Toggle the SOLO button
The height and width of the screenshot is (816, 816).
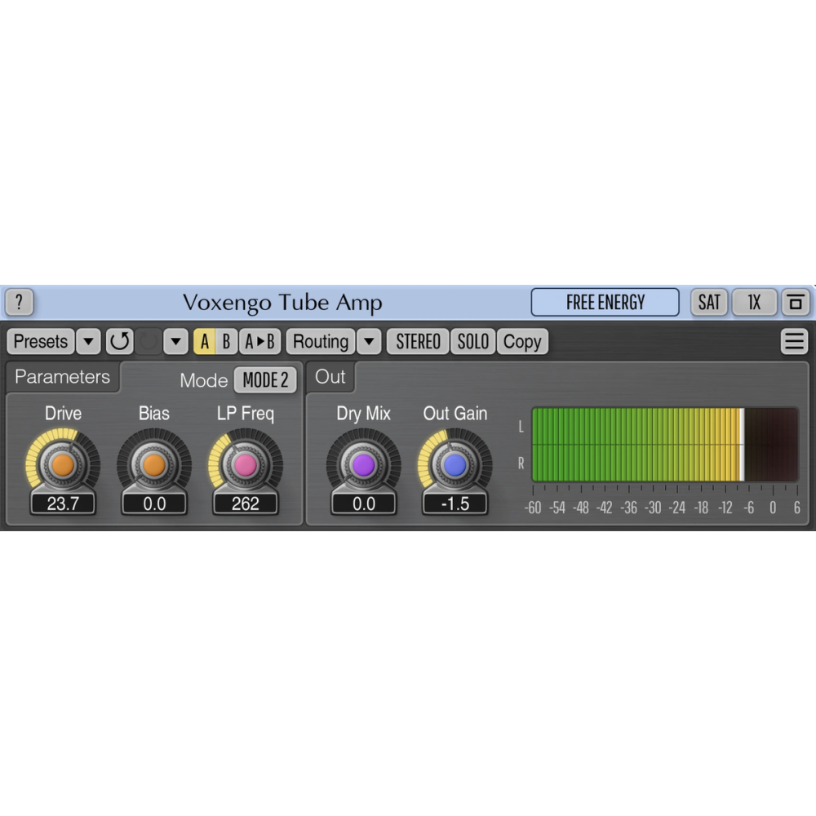(x=473, y=341)
